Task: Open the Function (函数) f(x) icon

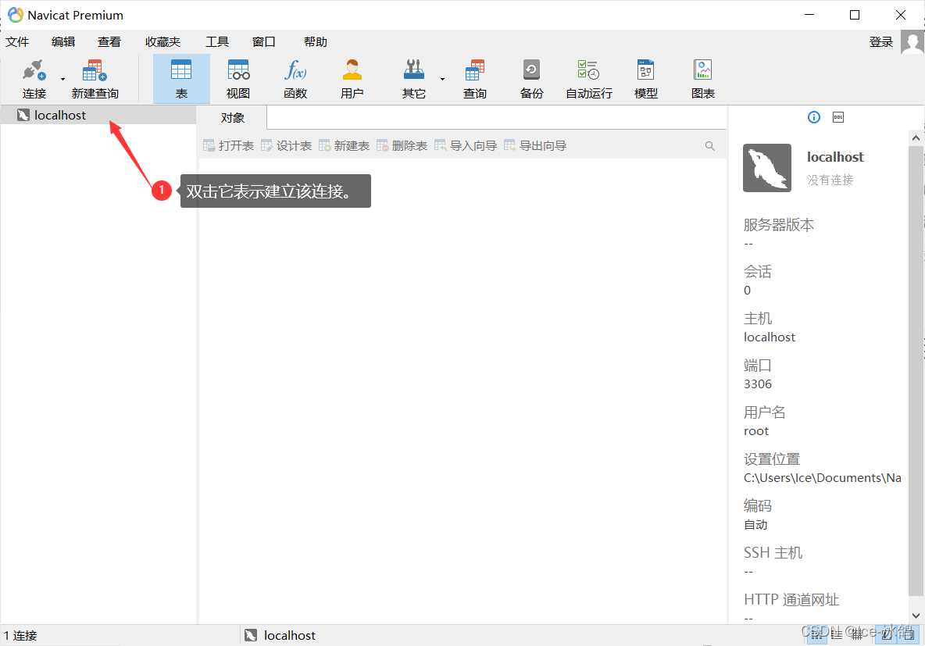Action: (x=295, y=78)
